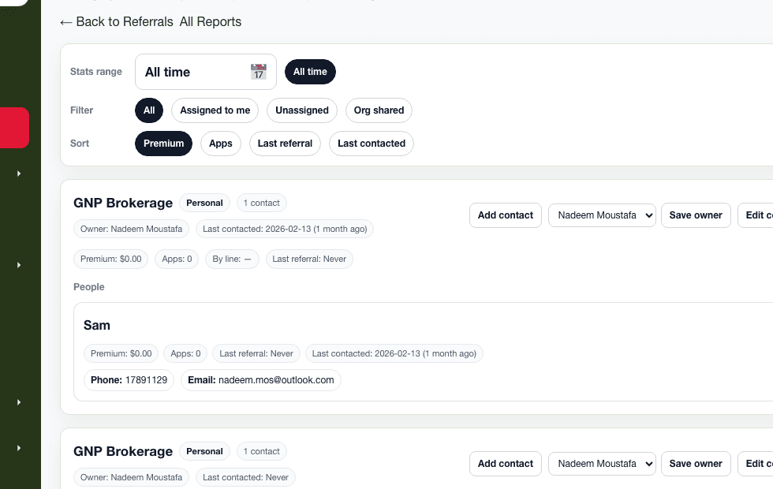Select the red highlighted sidebar navigation item

coord(14,126)
